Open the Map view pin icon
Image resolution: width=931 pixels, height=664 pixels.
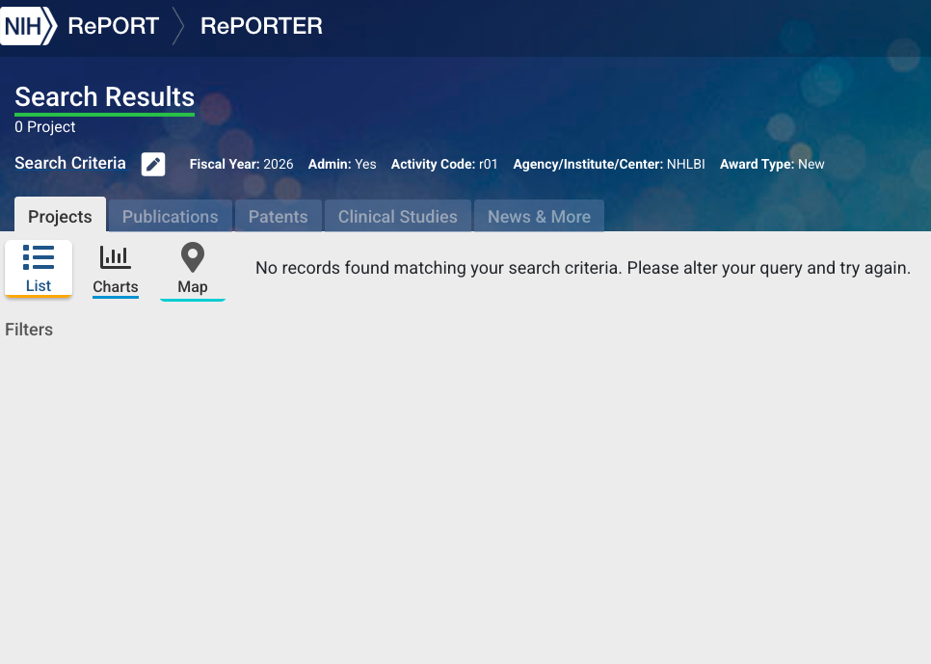pos(193,258)
